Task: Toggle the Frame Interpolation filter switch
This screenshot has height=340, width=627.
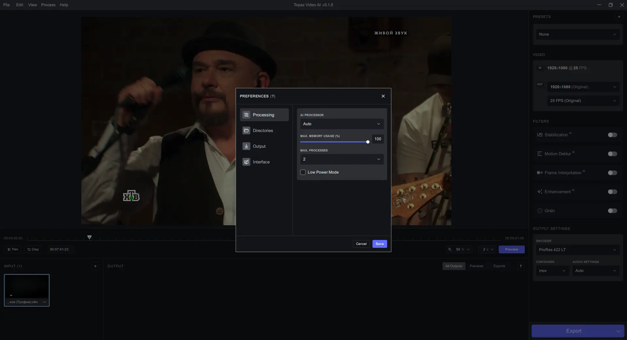Action: (x=612, y=173)
